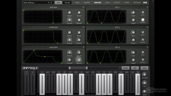Click the MOD ENV Decay knob

pyautogui.click(x=79, y=53)
